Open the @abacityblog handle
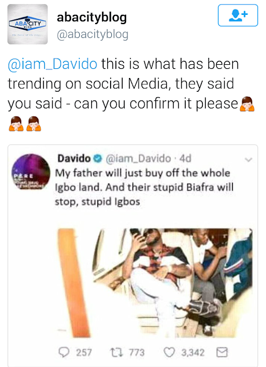Image resolution: width=266 pixels, height=367 pixels. click(93, 34)
